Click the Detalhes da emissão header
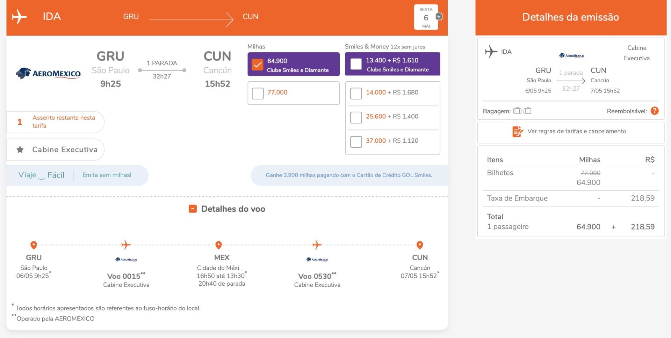The width and height of the screenshot is (671, 338). click(571, 17)
